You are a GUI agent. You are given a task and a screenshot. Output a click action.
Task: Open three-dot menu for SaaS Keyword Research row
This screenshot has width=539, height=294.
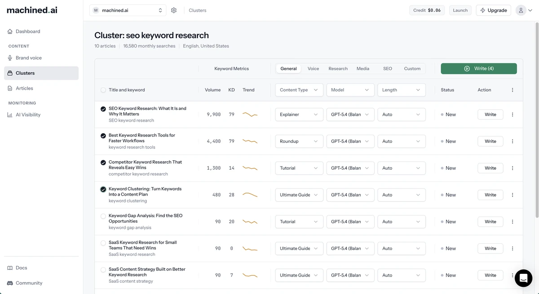[512, 248]
